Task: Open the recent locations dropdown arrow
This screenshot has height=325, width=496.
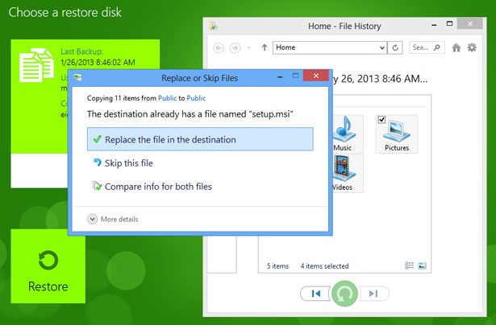Action: (x=249, y=47)
